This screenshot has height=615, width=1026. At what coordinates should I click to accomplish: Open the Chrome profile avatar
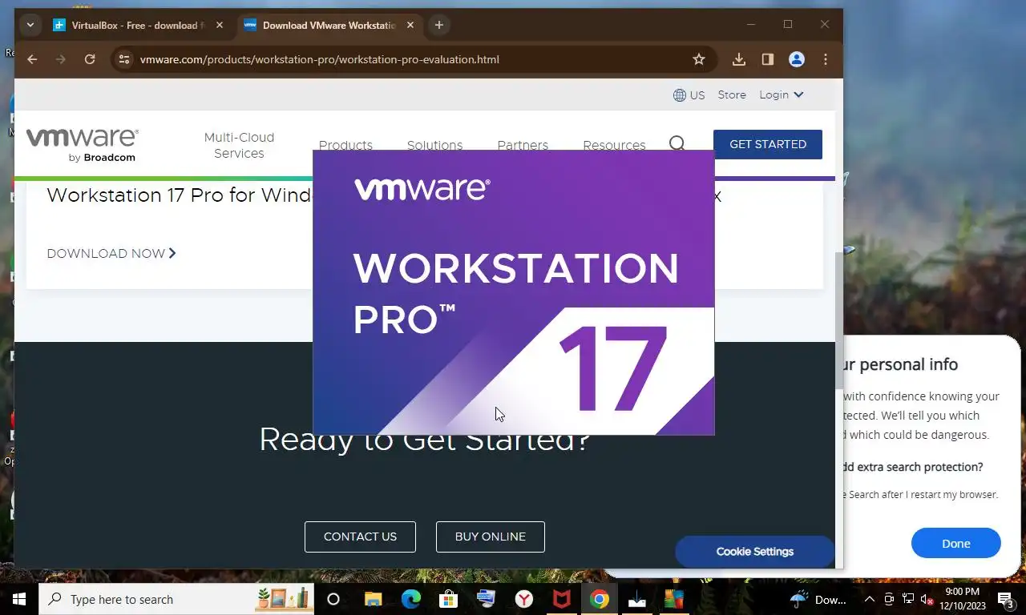tap(797, 59)
